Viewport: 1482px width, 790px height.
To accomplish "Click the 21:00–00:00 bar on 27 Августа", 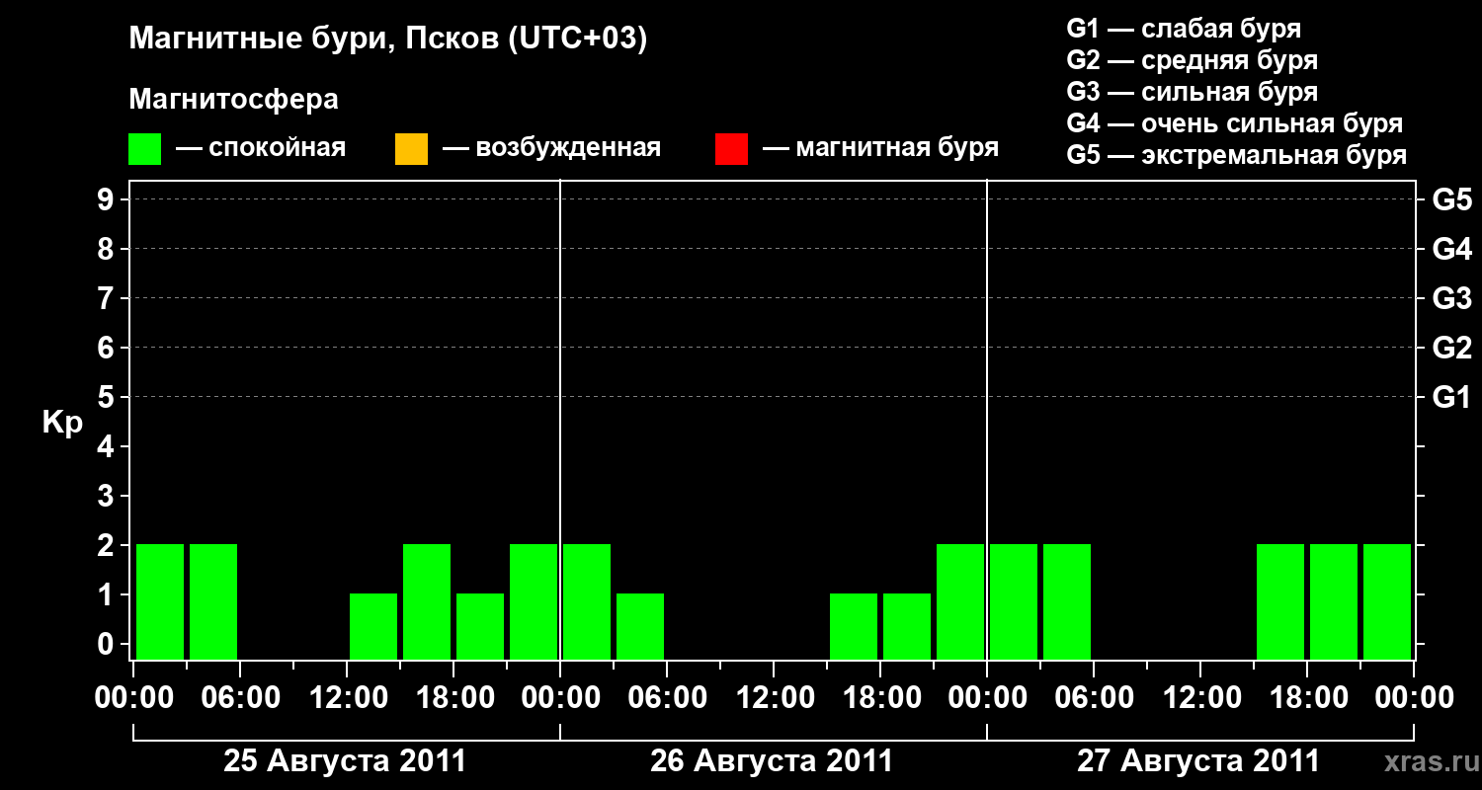I will coord(1387,601).
